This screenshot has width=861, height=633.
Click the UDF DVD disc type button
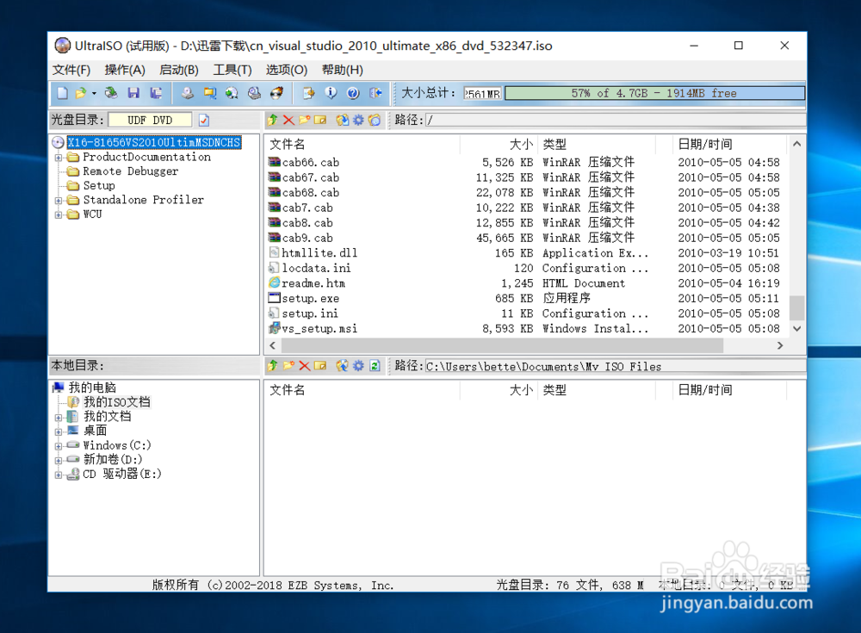pyautogui.click(x=150, y=120)
